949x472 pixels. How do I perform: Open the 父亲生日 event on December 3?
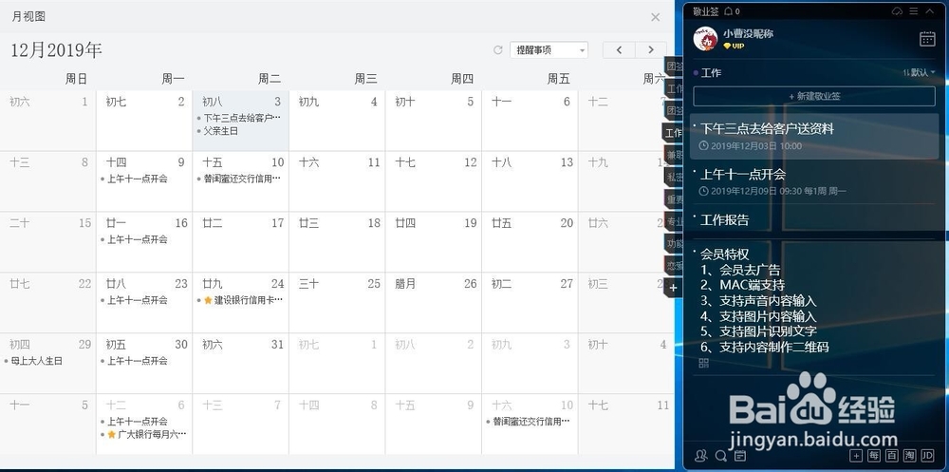point(220,131)
